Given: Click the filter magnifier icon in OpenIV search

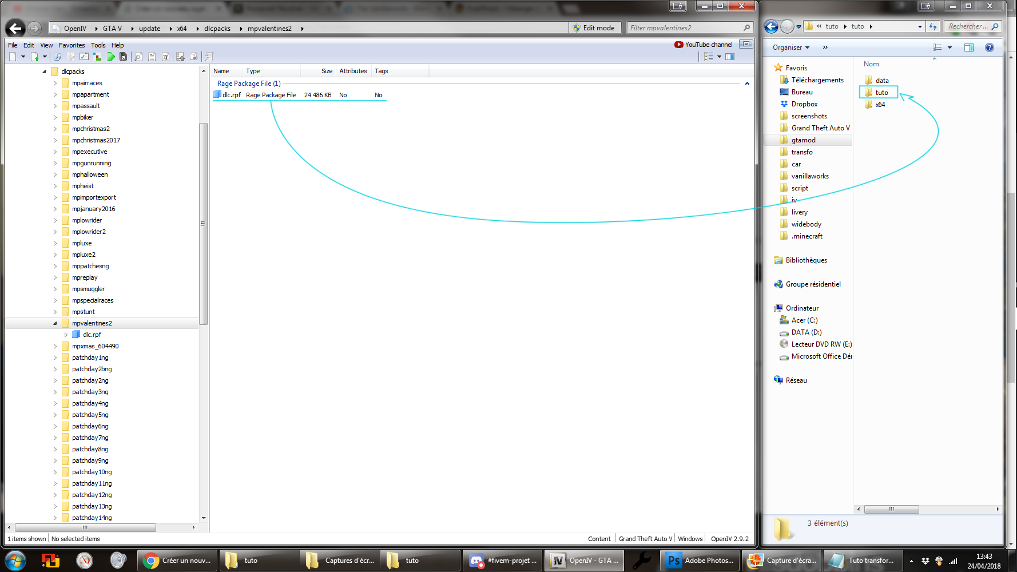Looking at the screenshot, I should [x=746, y=27].
